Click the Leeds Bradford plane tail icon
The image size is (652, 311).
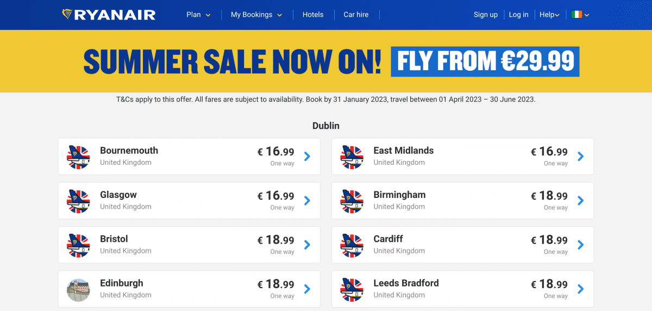click(x=352, y=289)
